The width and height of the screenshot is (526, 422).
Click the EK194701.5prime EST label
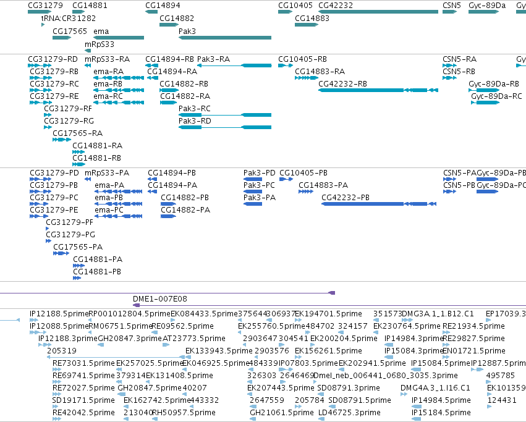[x=328, y=314]
